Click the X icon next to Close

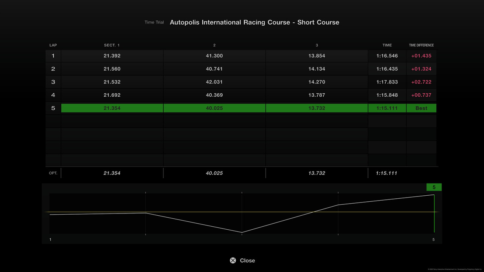tap(233, 260)
